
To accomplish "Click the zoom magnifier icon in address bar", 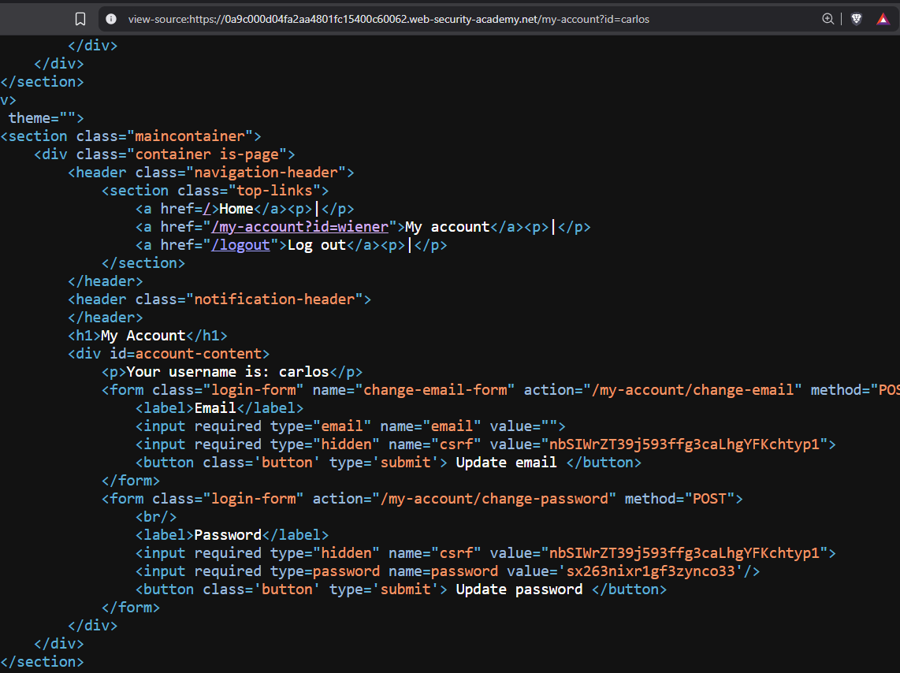I will 827,19.
